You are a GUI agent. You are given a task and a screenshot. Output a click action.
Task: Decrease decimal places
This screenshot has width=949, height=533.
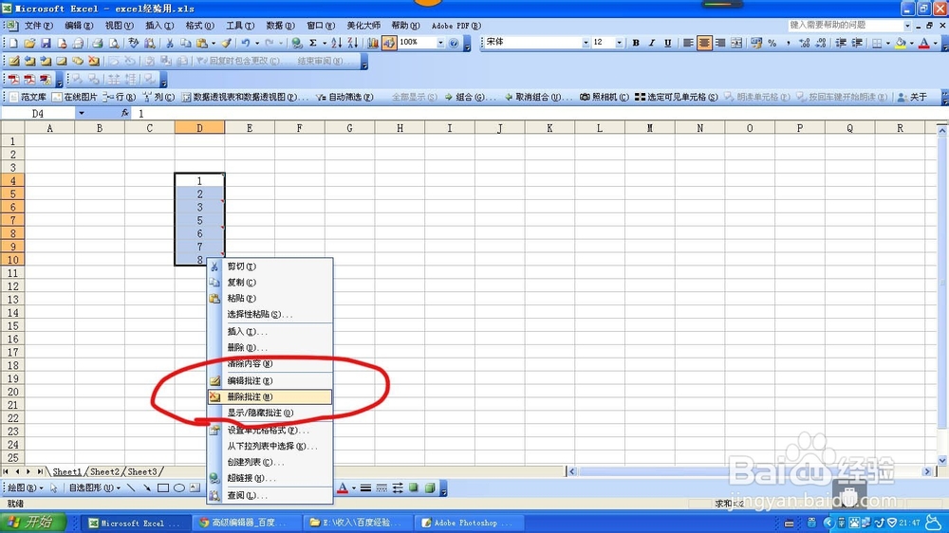[x=821, y=43]
